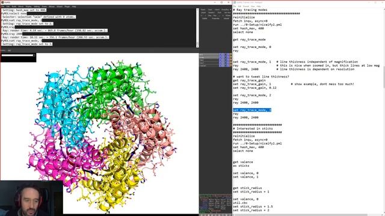Open the Notepad Format menu

tap(246, 6)
